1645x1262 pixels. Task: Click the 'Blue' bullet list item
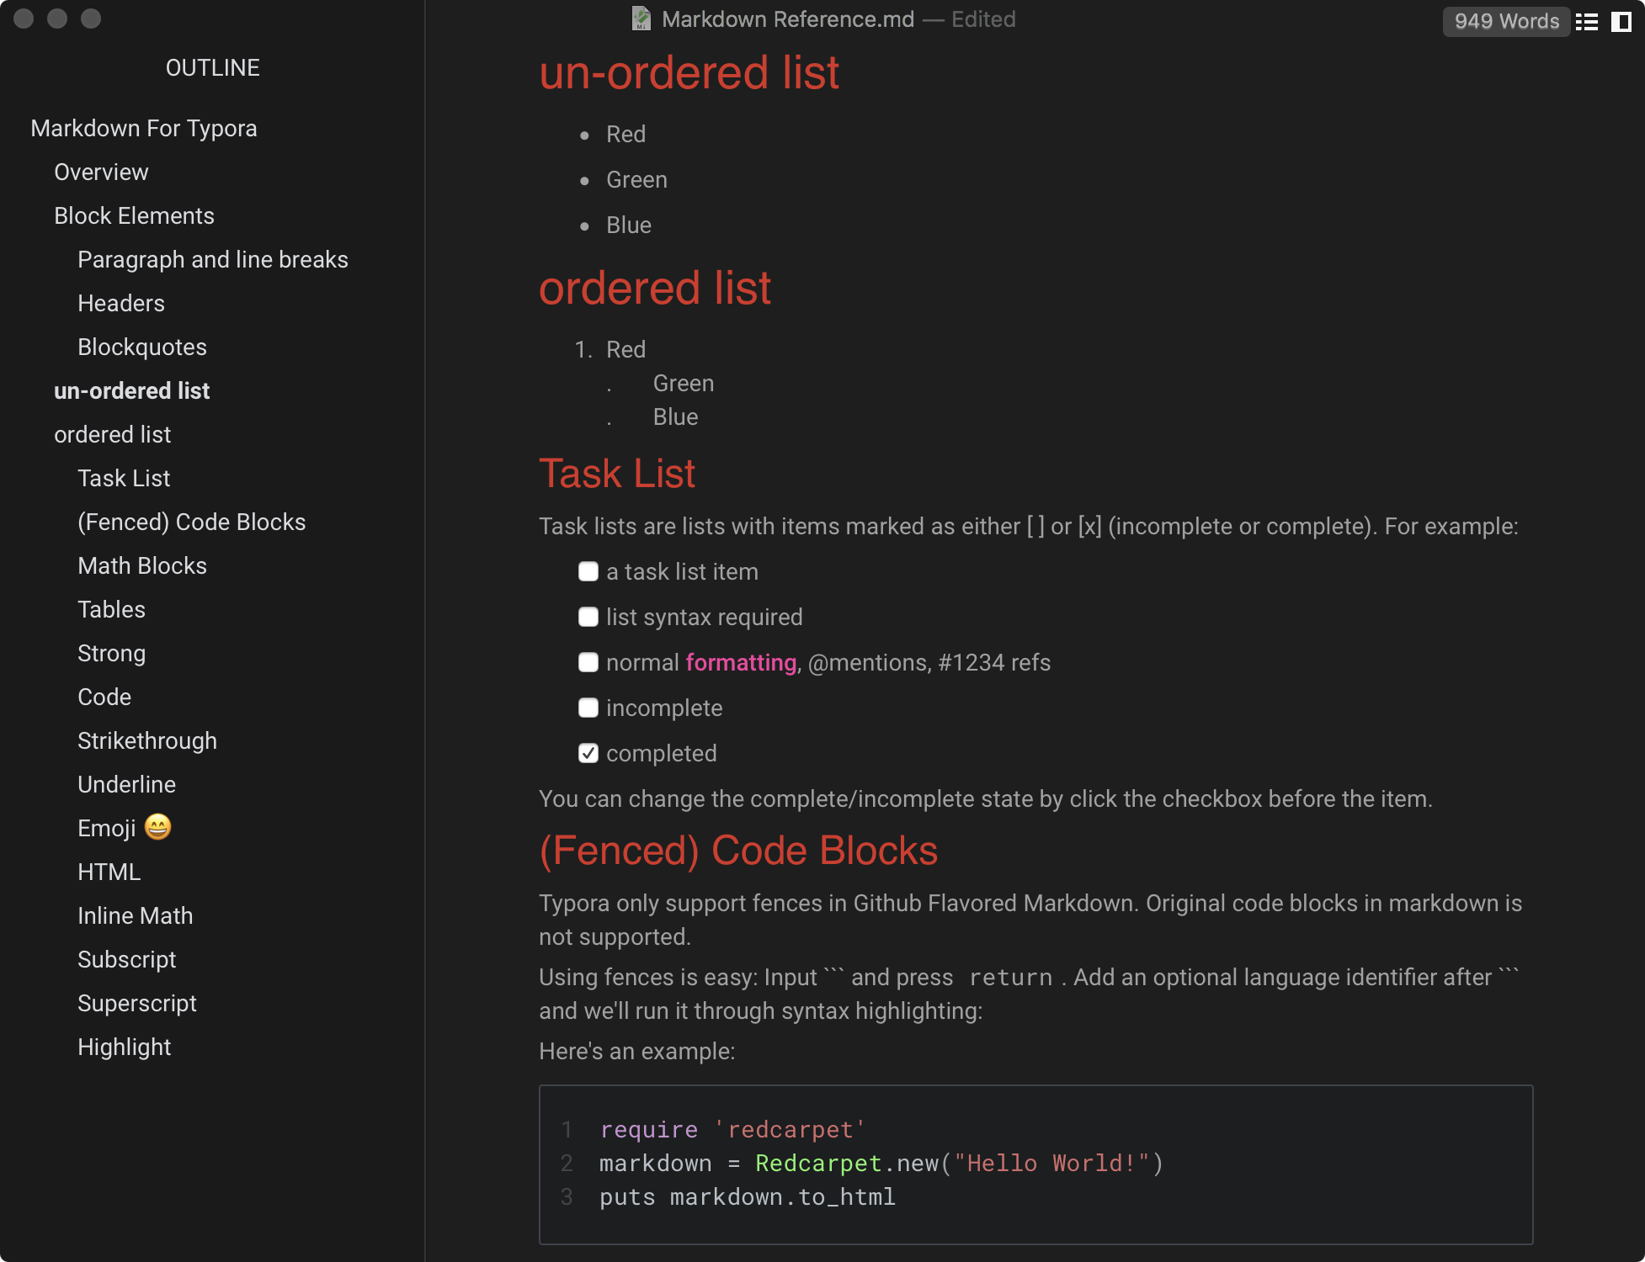coord(629,225)
